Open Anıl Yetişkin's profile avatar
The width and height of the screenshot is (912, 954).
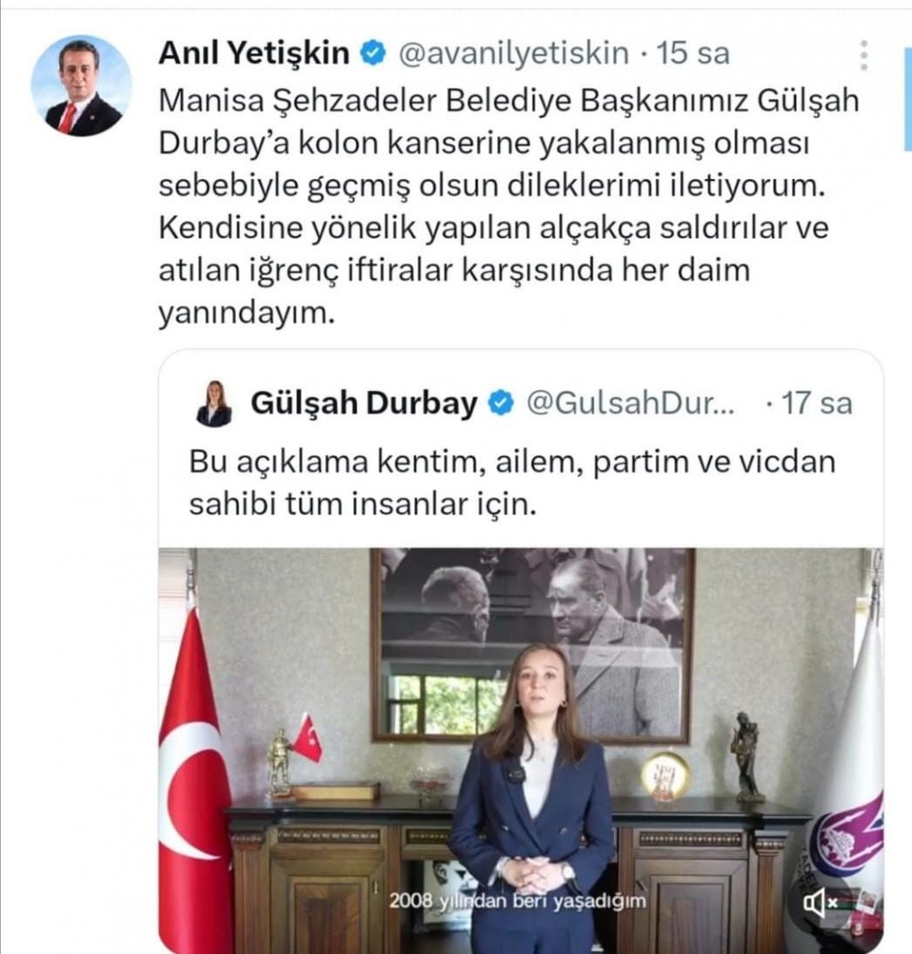click(x=81, y=86)
